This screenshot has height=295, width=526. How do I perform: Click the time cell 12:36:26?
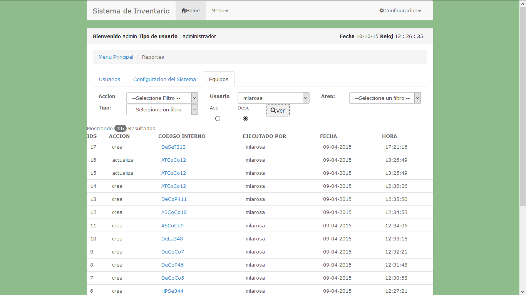tap(396, 186)
